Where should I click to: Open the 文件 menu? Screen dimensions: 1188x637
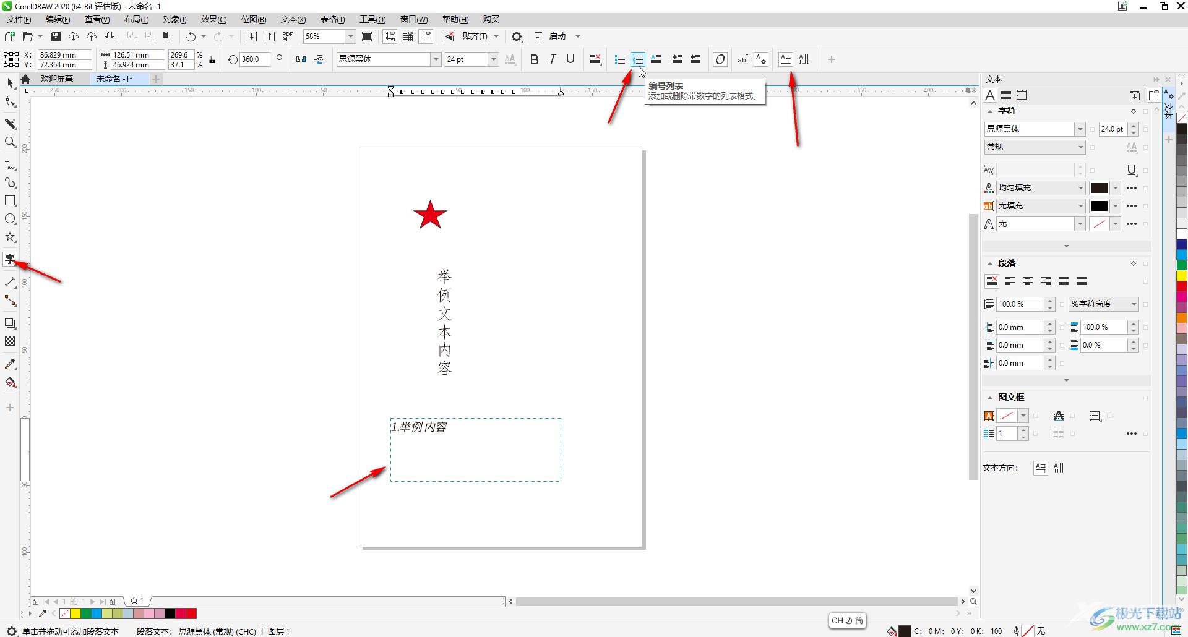click(19, 19)
